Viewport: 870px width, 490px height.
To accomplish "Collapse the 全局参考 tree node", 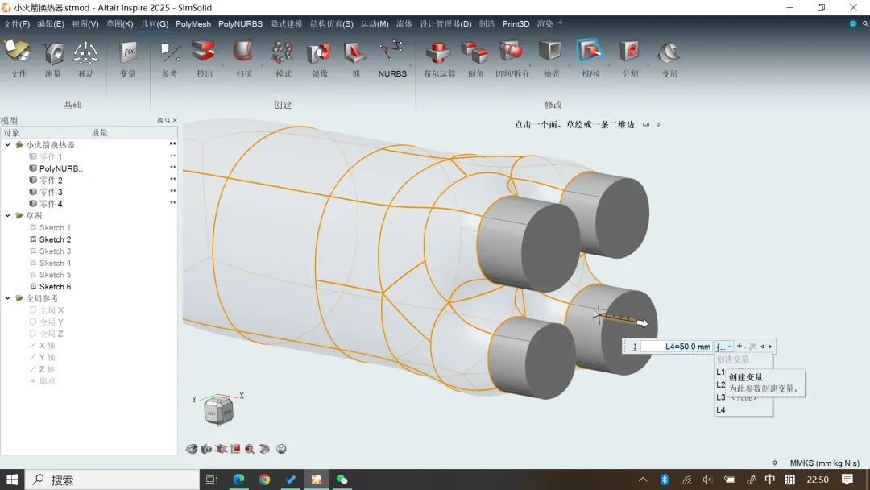I will tap(8, 298).
